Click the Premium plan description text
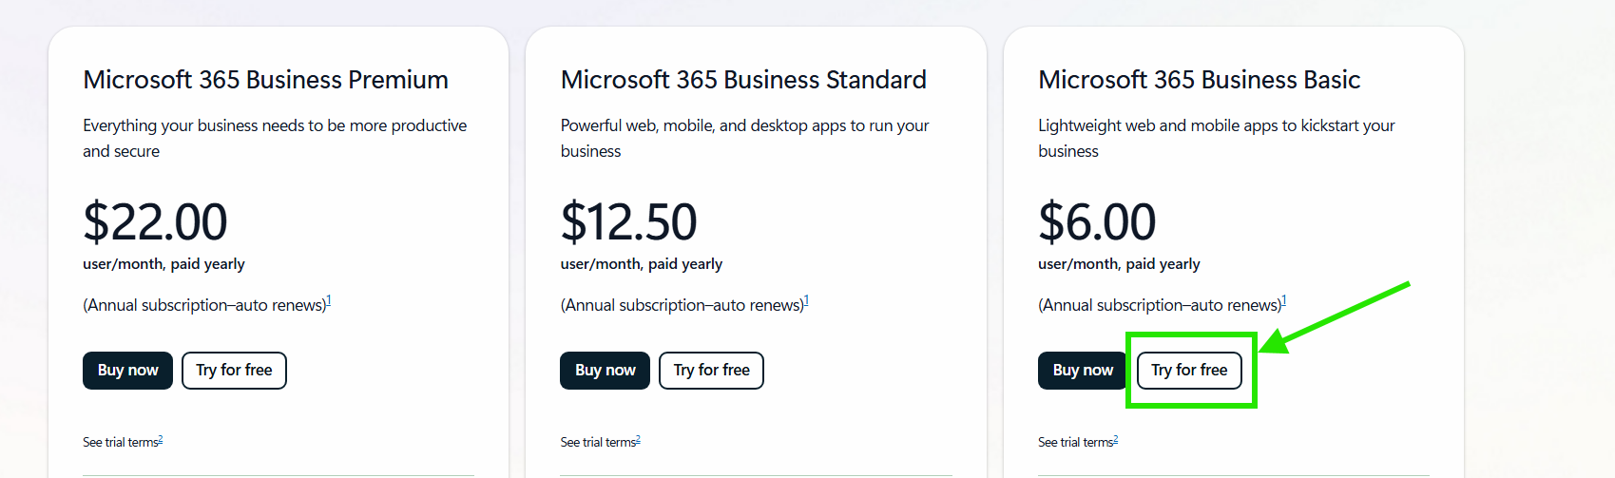The image size is (1615, 478). click(x=275, y=138)
